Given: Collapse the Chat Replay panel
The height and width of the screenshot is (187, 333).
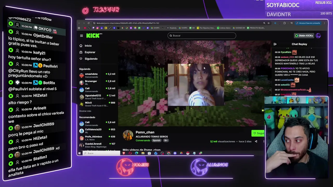Looking at the screenshot, I should (275, 44).
